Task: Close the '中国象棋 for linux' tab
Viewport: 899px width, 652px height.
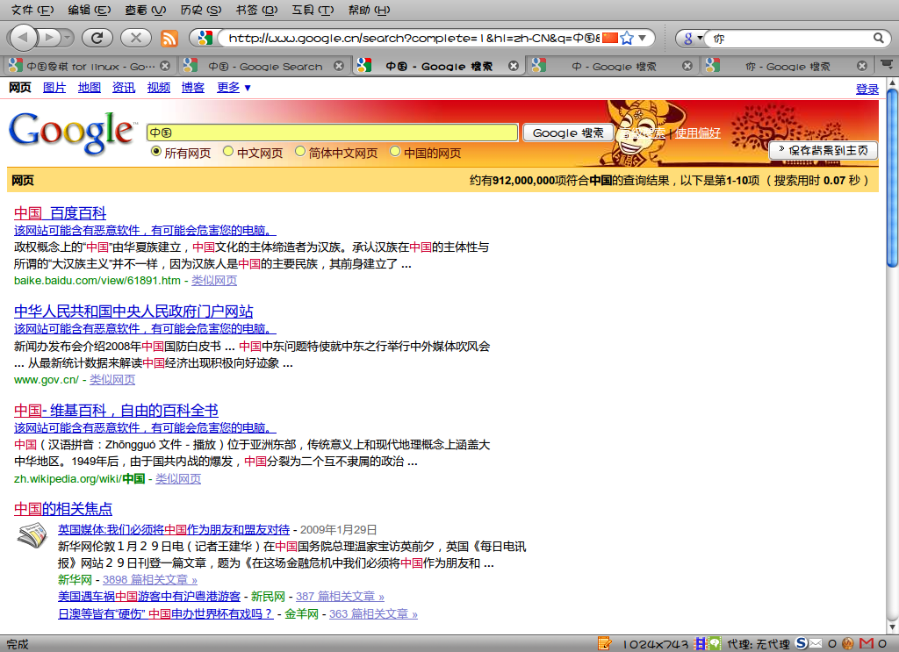Action: coord(165,66)
